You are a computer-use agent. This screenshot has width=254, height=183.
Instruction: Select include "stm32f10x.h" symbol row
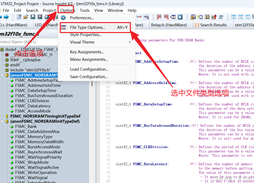click(31, 70)
